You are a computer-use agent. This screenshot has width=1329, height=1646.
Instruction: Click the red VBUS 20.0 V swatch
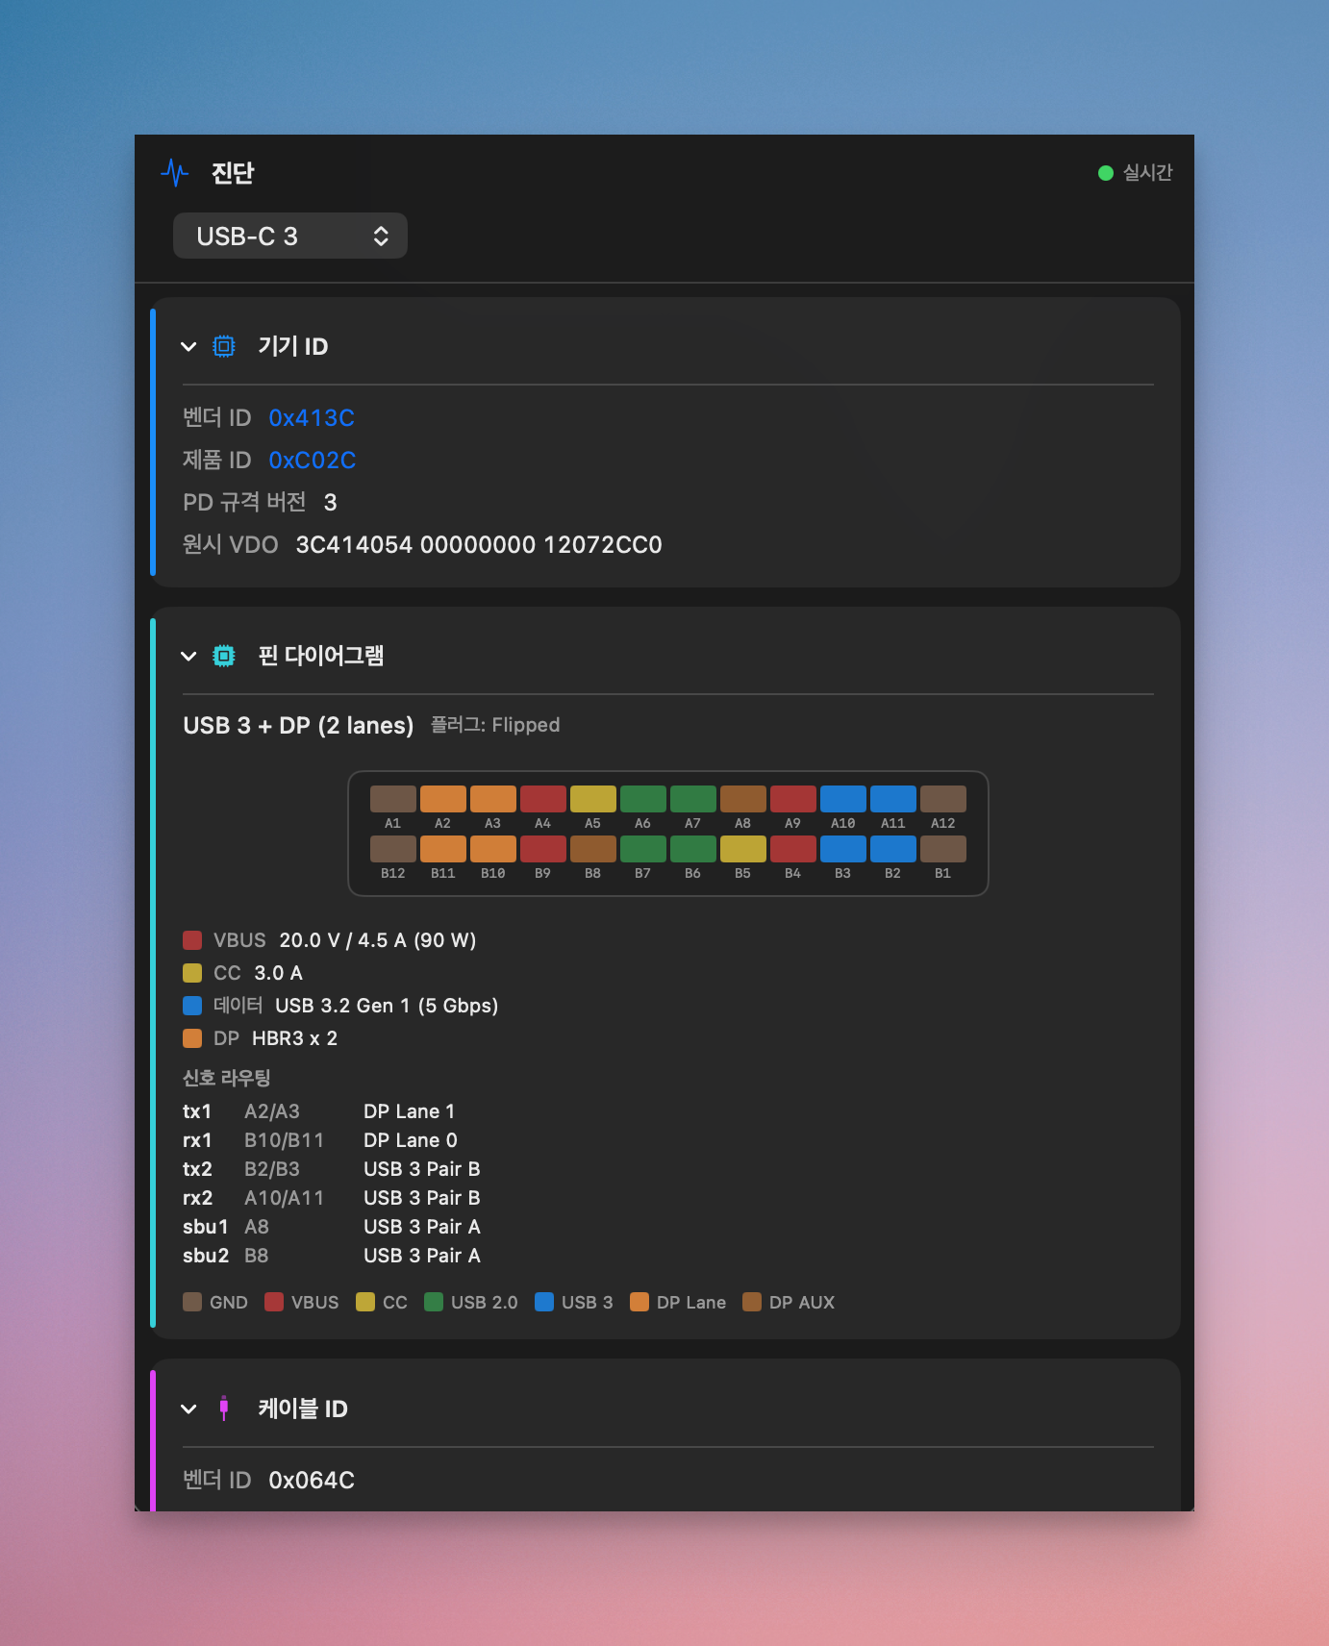coord(192,940)
